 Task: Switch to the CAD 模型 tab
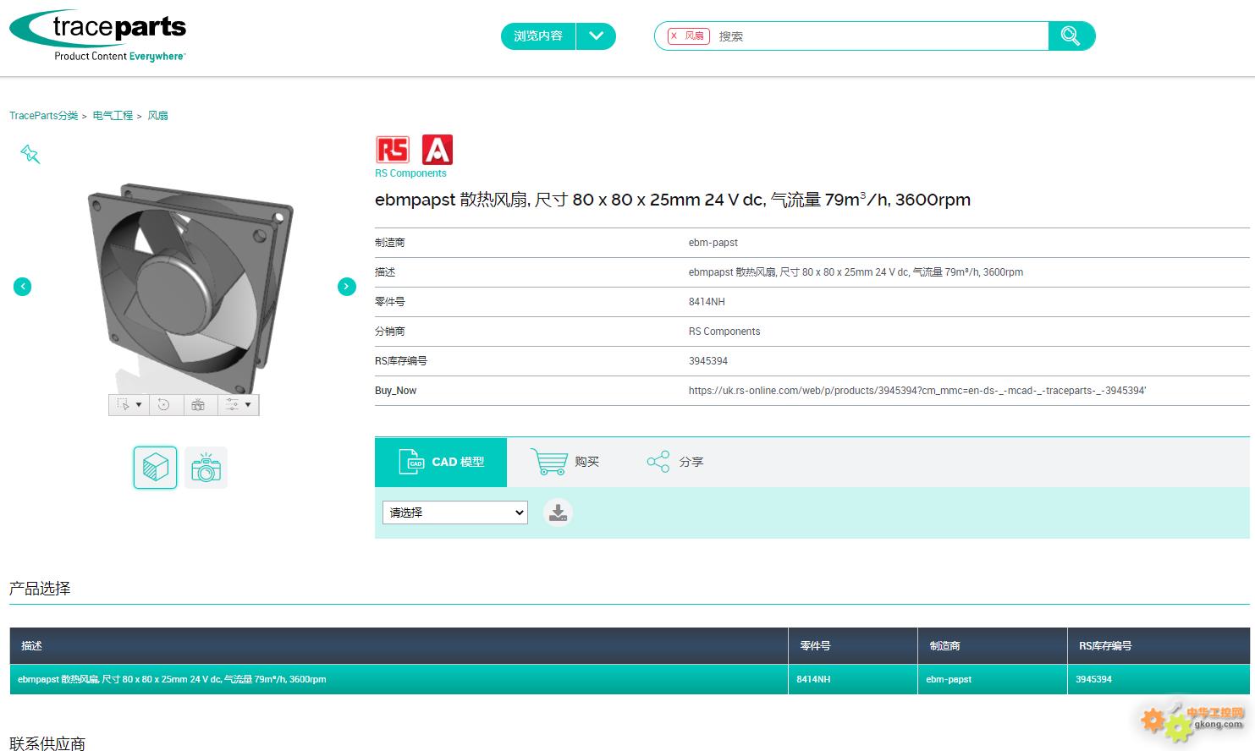point(441,462)
